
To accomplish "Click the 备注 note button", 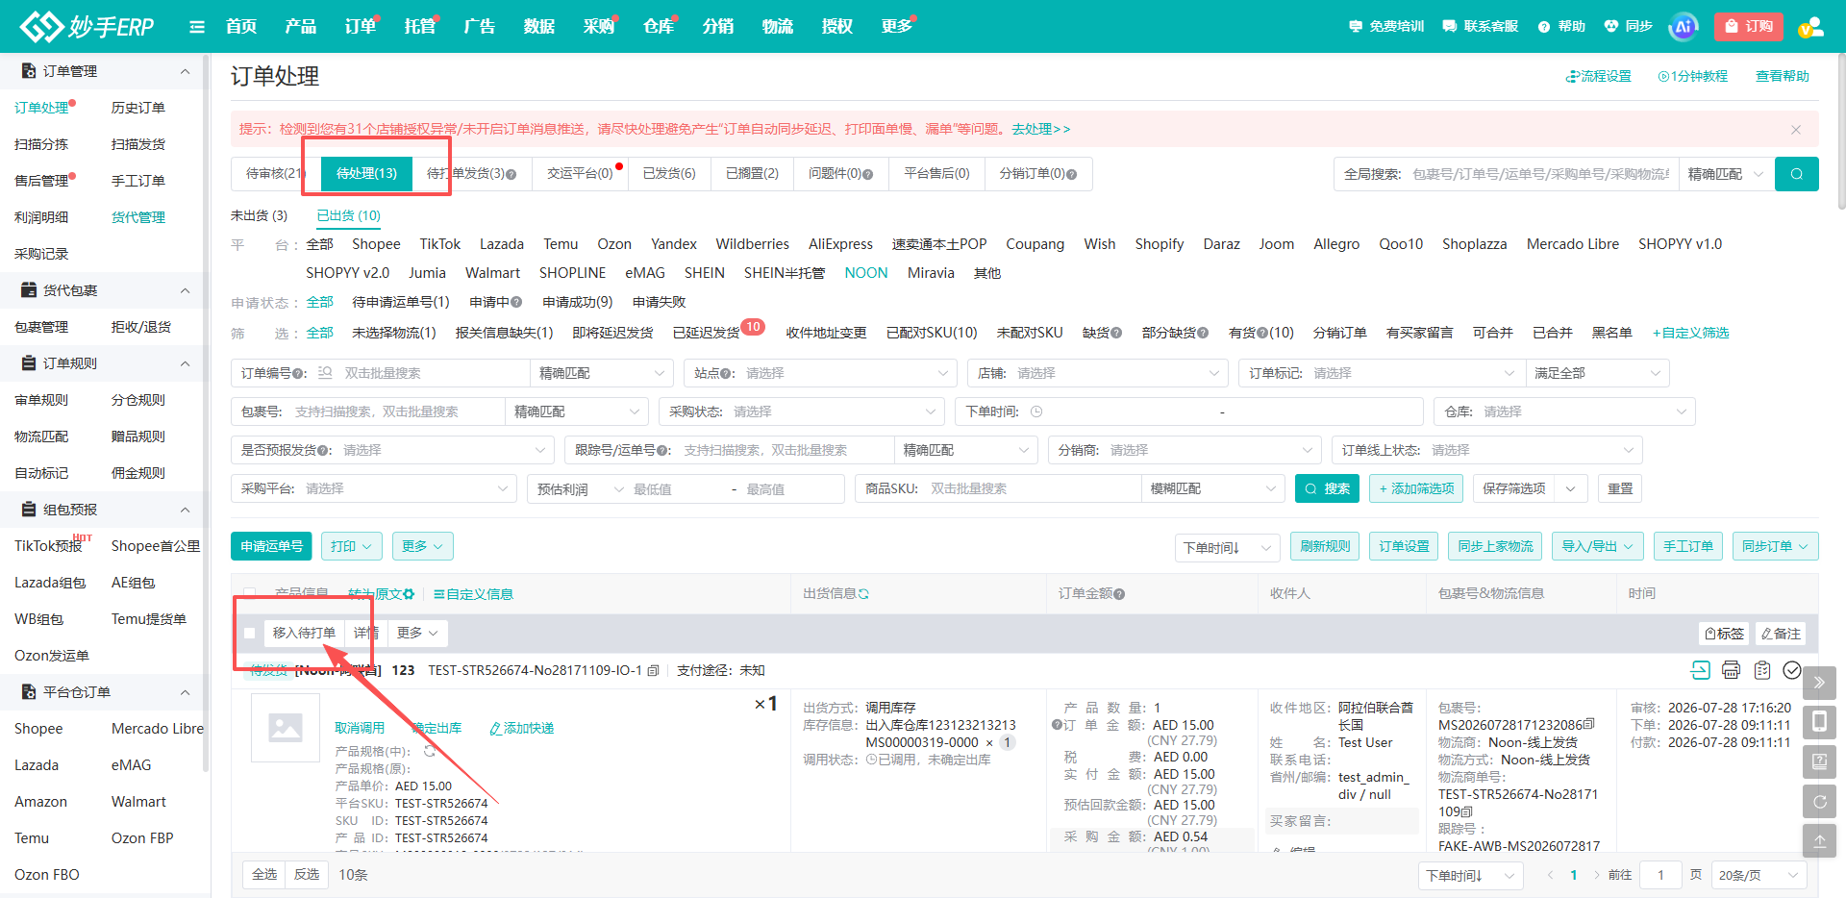I will pos(1781,634).
